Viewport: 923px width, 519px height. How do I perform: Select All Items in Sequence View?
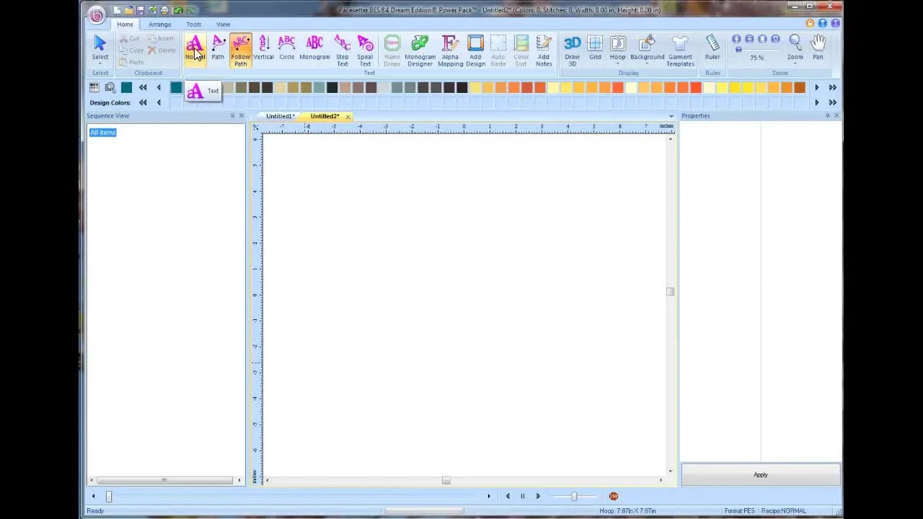(102, 132)
